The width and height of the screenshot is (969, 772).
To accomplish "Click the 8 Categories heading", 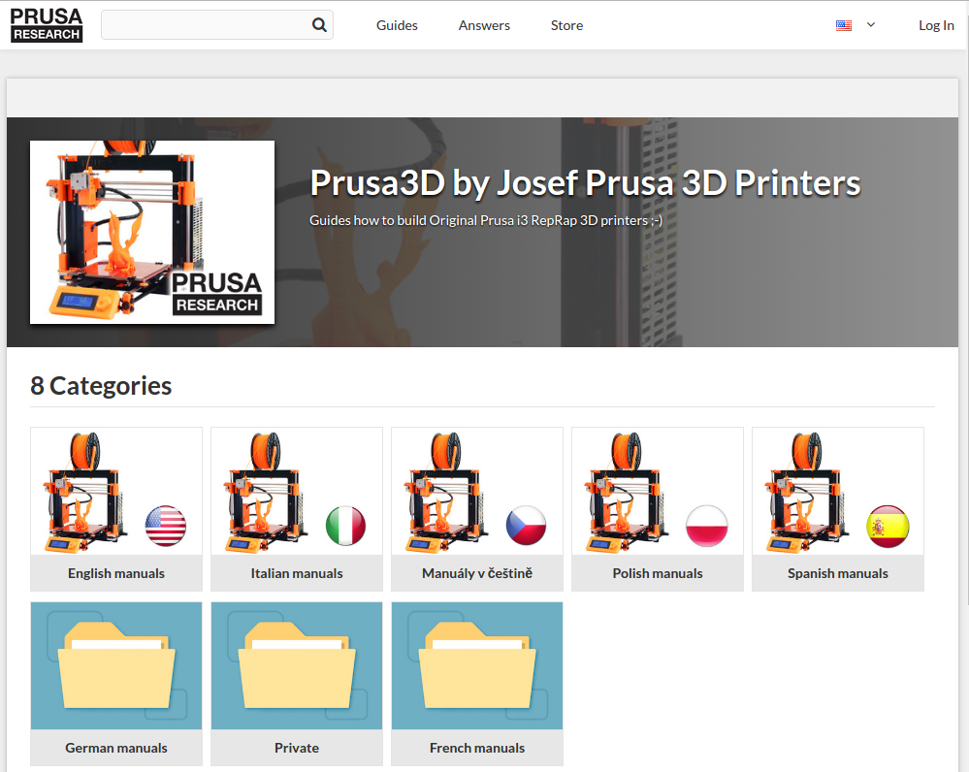I will (x=101, y=386).
